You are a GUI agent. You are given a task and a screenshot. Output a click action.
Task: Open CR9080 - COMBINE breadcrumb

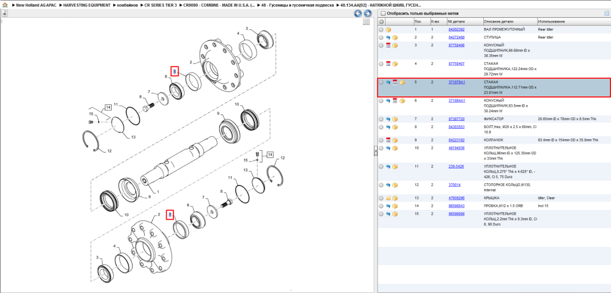(219, 5)
